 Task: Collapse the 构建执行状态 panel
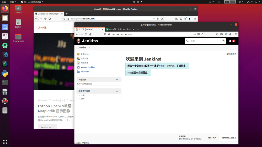click(x=117, y=91)
